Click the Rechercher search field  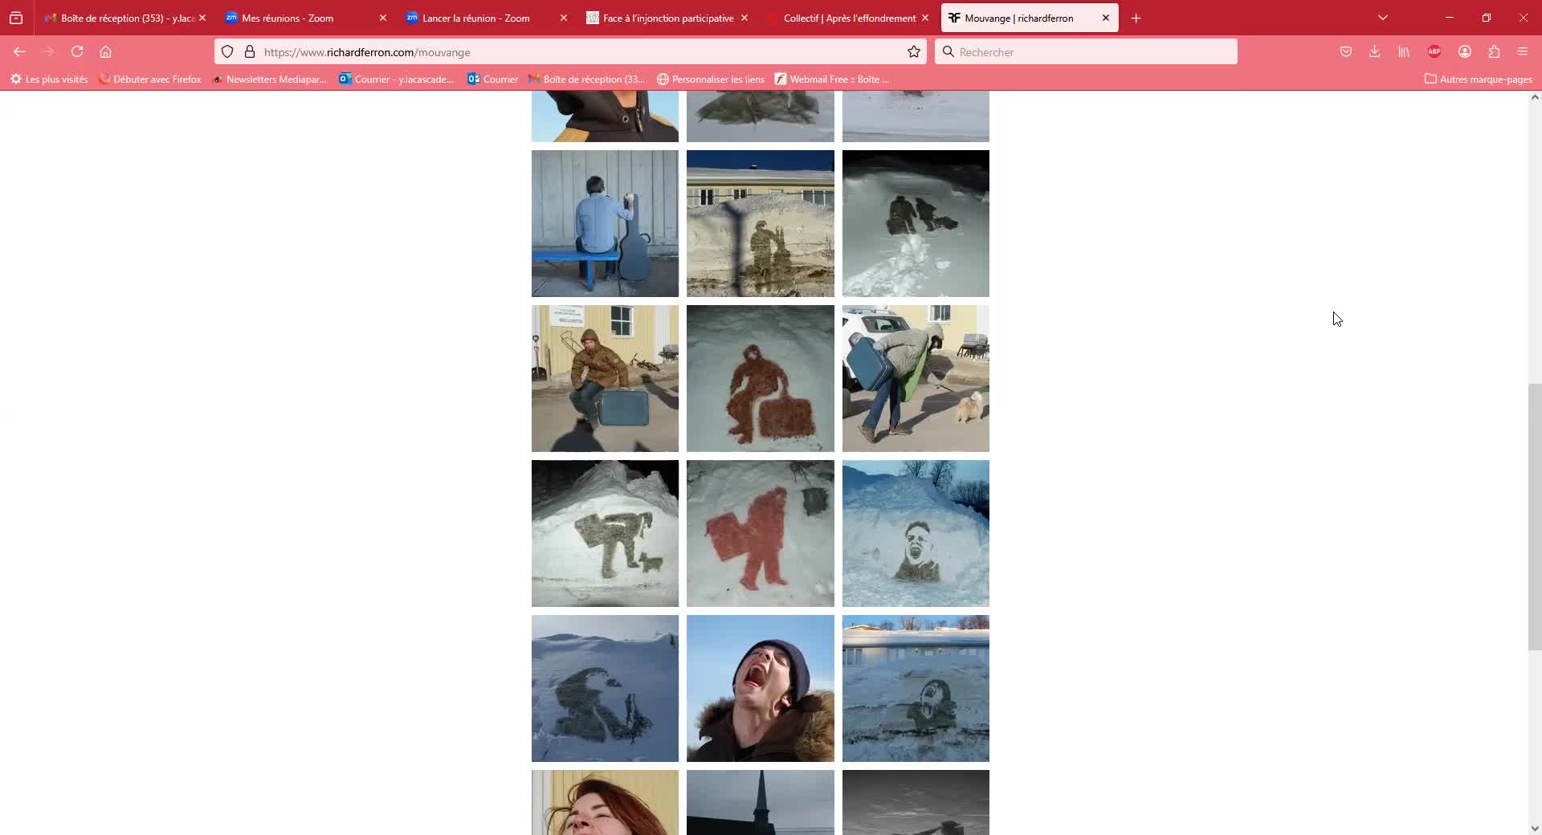pyautogui.click(x=1092, y=52)
